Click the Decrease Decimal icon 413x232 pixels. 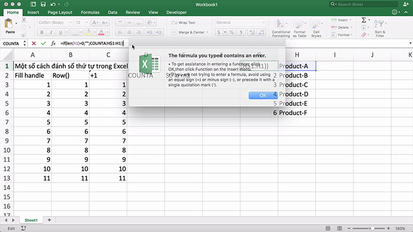point(262,32)
